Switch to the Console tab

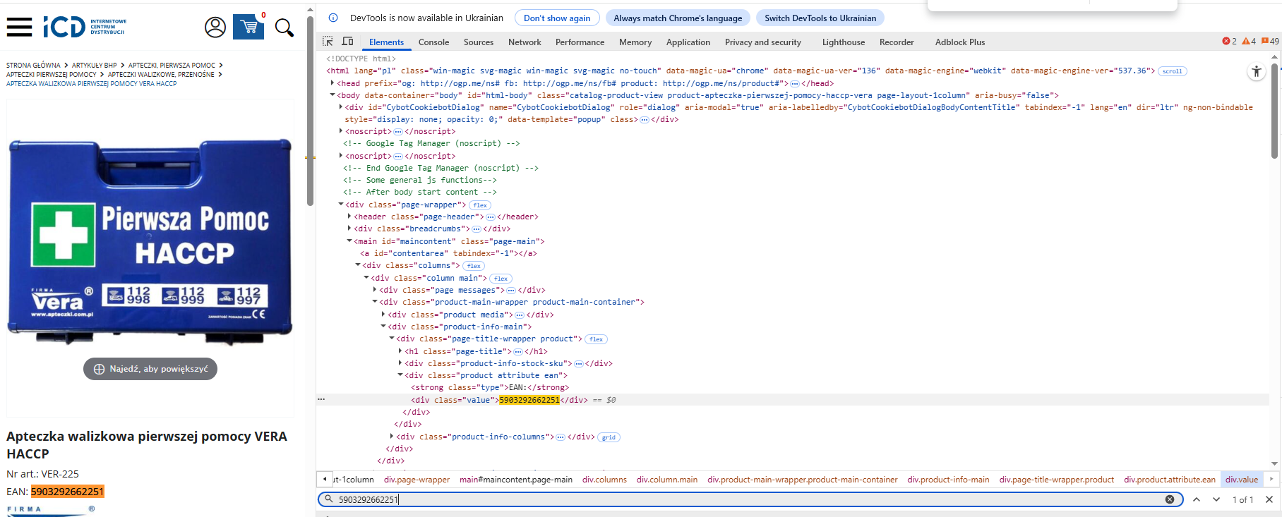pos(433,42)
